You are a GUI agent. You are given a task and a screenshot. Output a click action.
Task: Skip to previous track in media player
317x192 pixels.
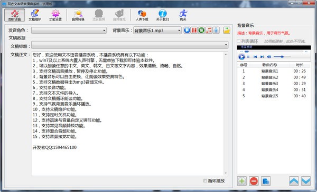point(255,57)
